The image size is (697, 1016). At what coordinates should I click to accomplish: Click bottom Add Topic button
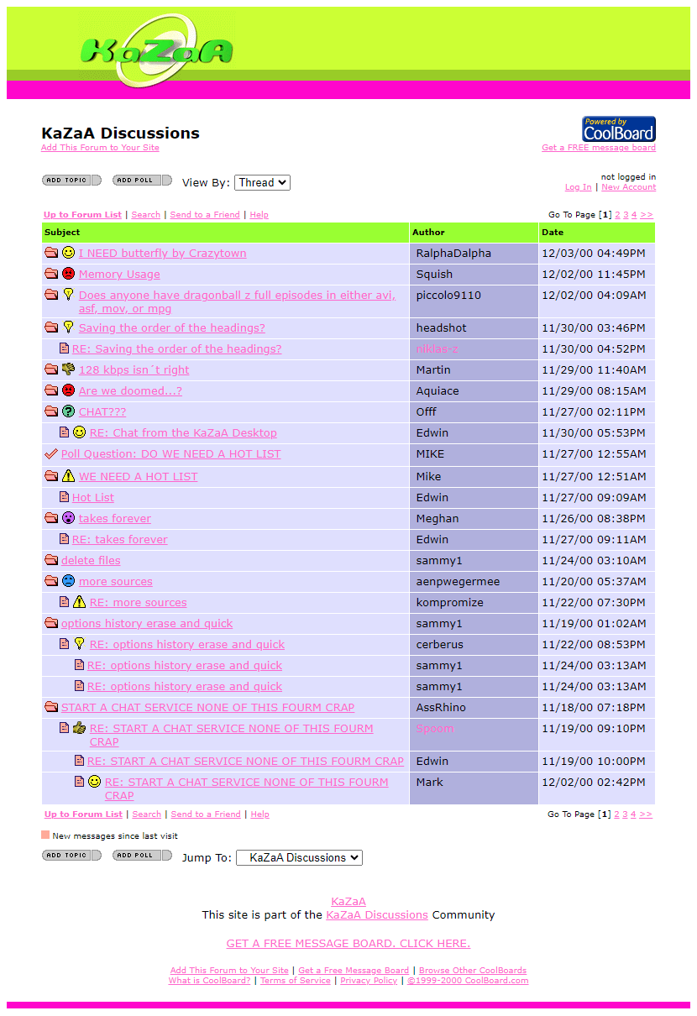[x=71, y=855]
